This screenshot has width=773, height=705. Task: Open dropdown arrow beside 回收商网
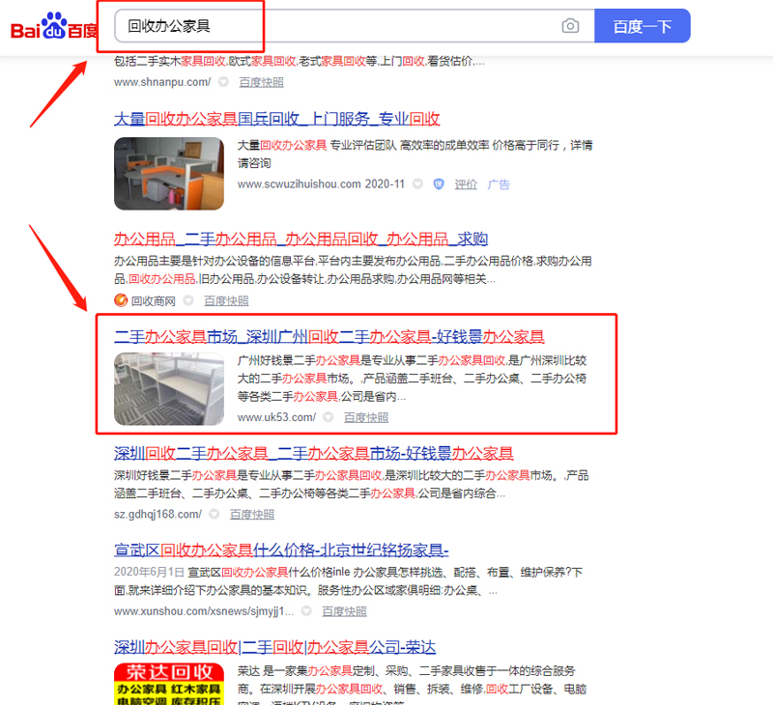(188, 300)
